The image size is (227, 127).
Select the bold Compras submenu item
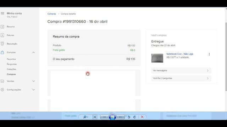(x=11, y=74)
